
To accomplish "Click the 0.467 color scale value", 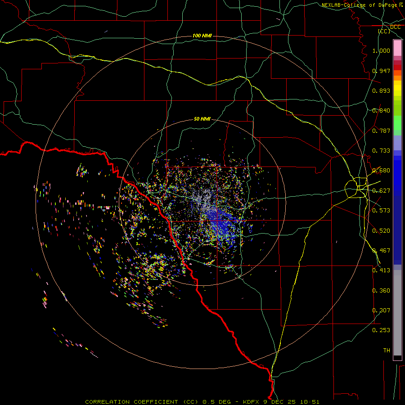I will coord(381,251).
